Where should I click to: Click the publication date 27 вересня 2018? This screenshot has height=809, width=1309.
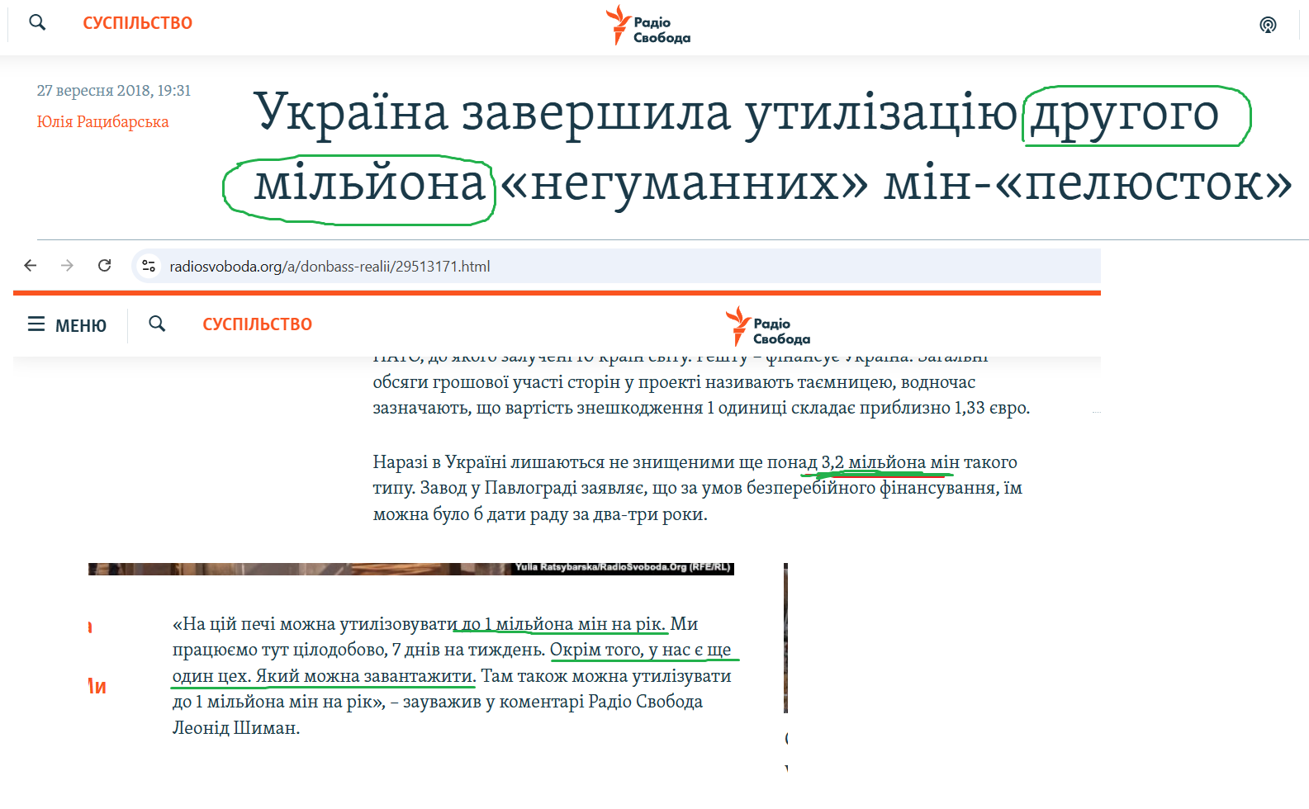[x=113, y=91]
